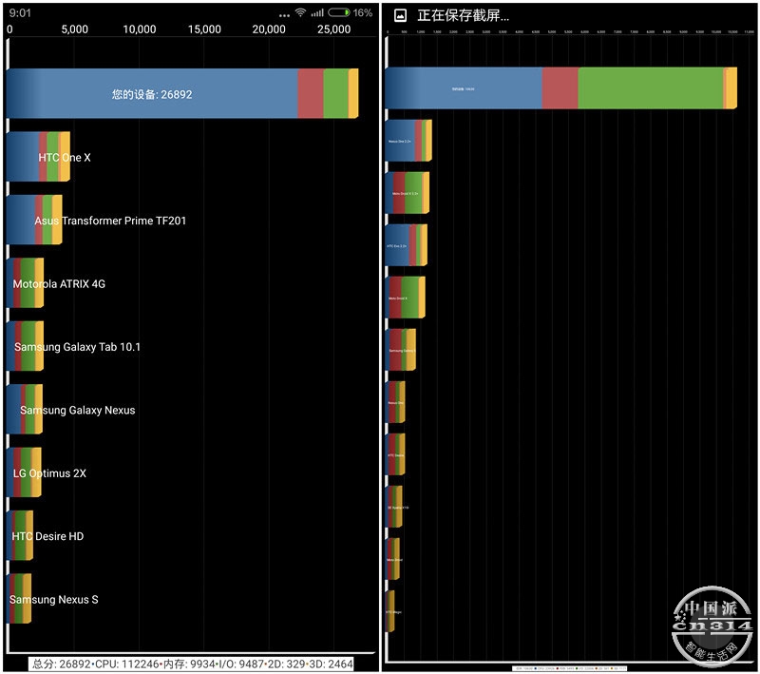Viewport: 760px width, 674px height.
Task: Tap the cellular signal bars icon
Action: [x=317, y=12]
